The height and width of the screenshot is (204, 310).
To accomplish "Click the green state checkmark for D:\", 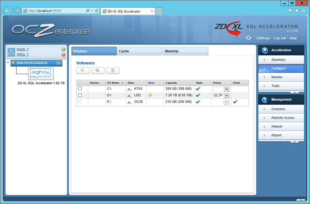I will click(198, 95).
